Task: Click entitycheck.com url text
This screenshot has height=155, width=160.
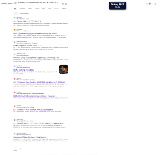Action: 22,55
